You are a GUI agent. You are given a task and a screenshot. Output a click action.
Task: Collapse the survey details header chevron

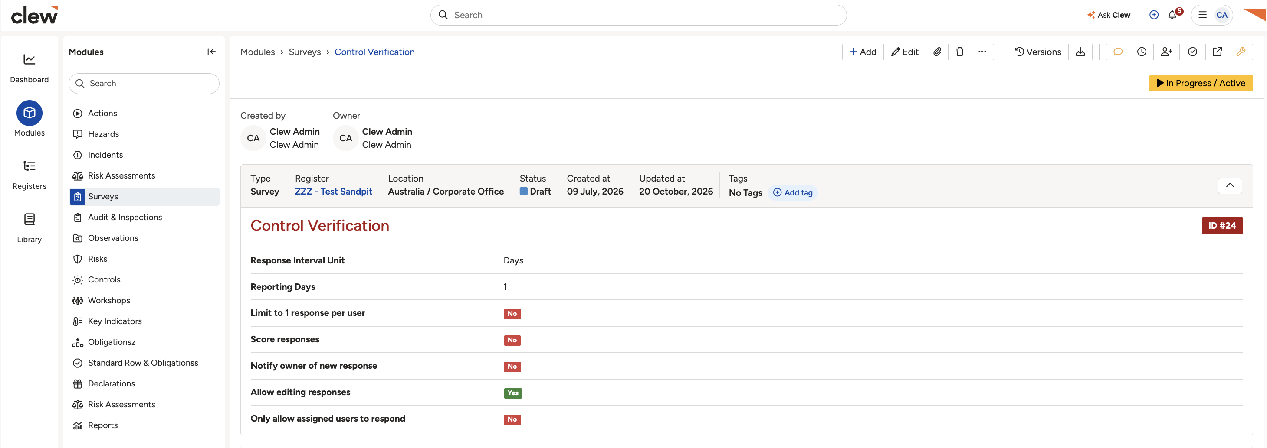click(x=1230, y=185)
